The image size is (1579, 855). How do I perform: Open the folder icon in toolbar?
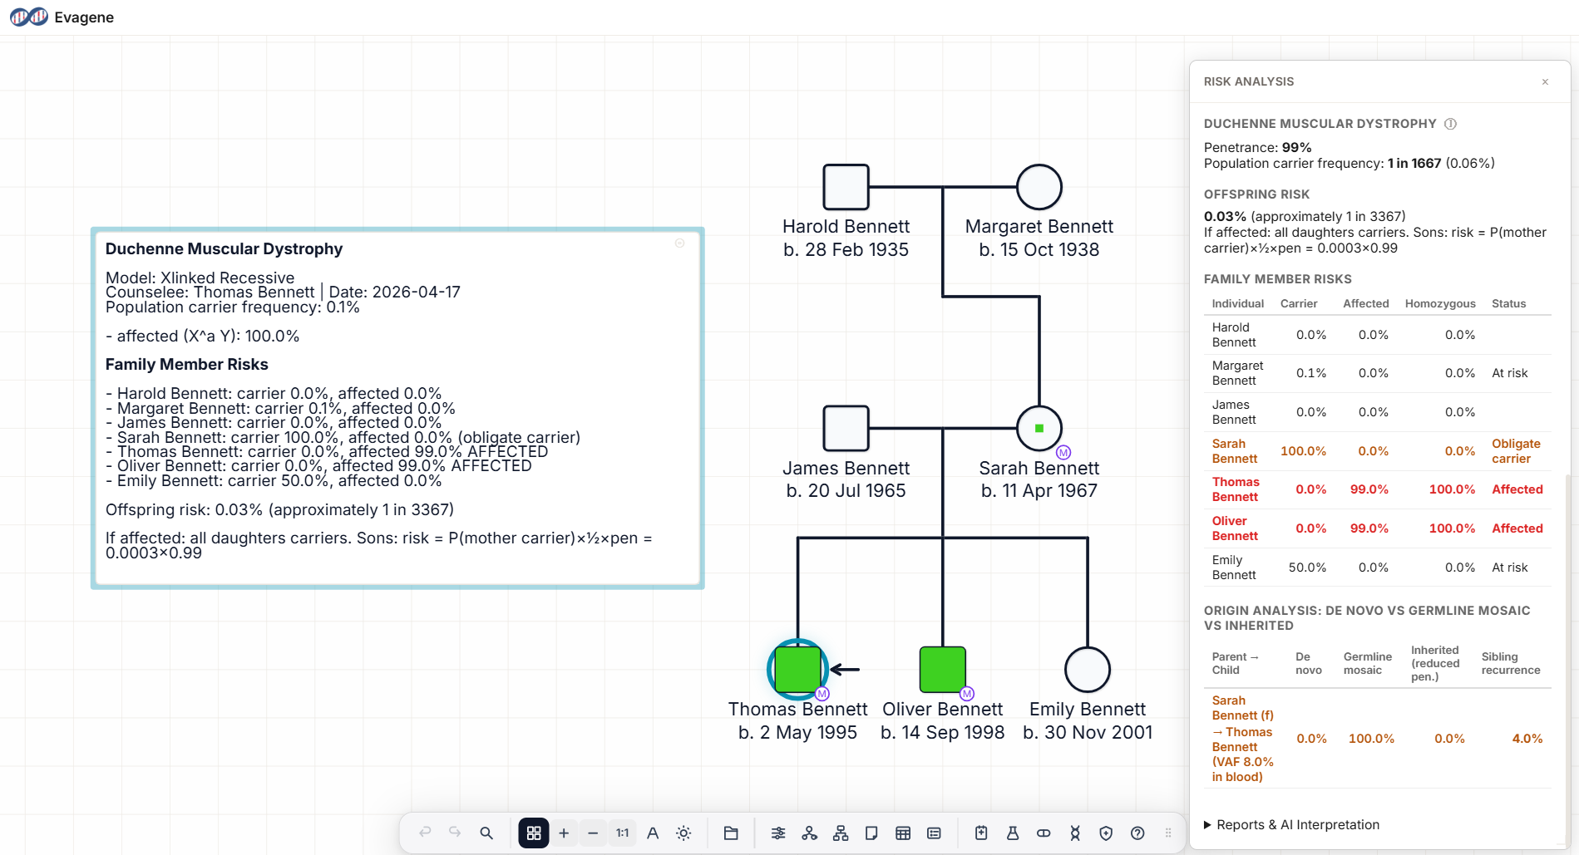pos(731,833)
